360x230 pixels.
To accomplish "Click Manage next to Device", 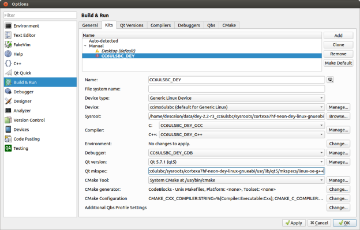I will click(339, 107).
